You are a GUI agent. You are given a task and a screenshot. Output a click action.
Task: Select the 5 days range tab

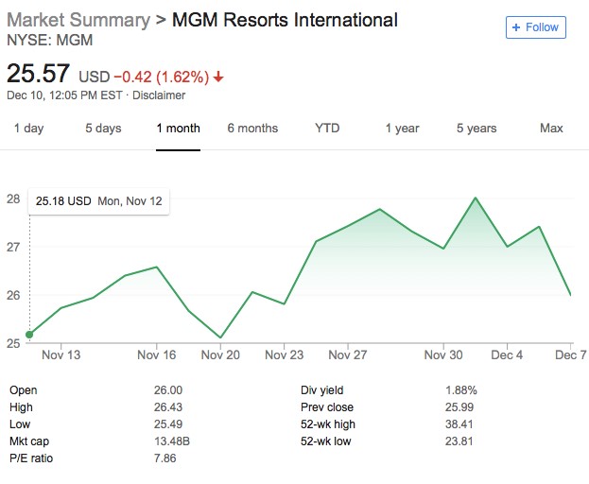tap(103, 129)
